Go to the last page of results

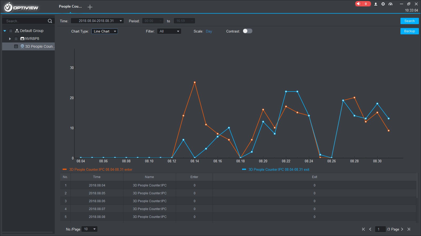(409, 229)
